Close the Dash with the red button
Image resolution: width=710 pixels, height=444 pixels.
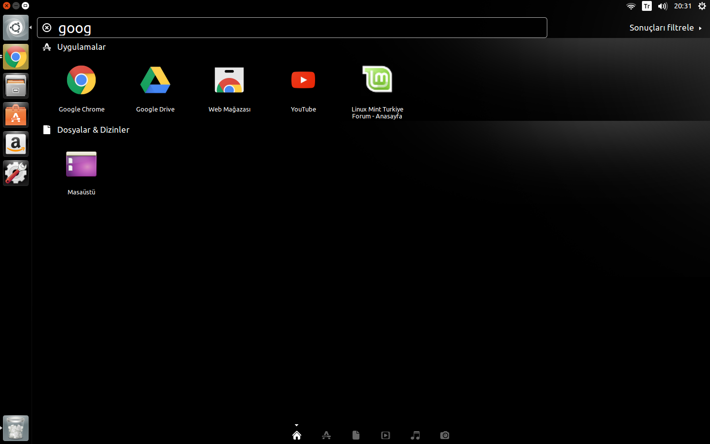coord(6,6)
